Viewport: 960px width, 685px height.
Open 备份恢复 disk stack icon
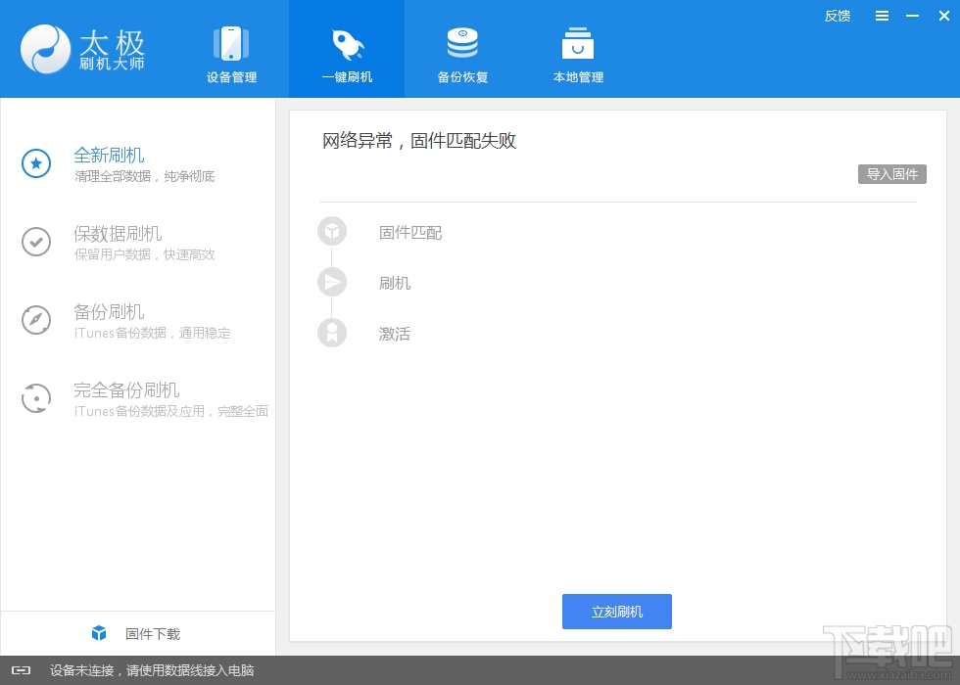point(462,43)
